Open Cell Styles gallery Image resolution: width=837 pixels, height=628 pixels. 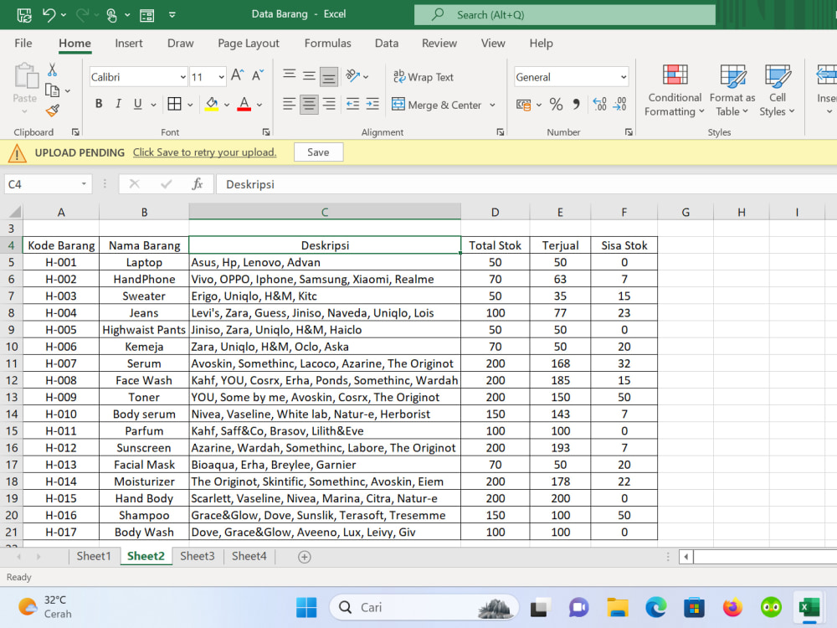click(778, 90)
